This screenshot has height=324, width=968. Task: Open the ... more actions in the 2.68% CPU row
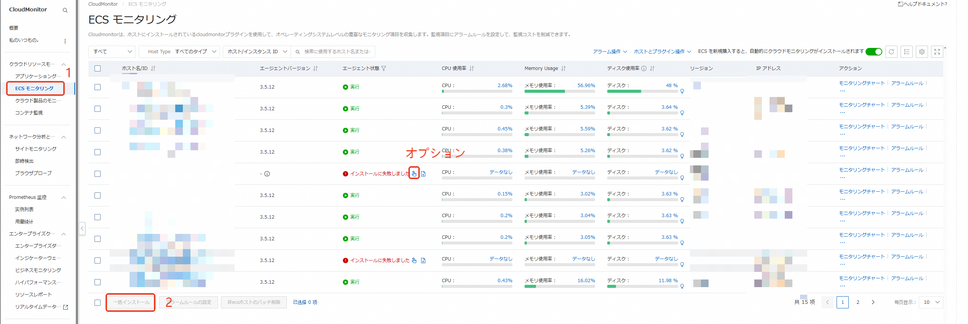842,91
